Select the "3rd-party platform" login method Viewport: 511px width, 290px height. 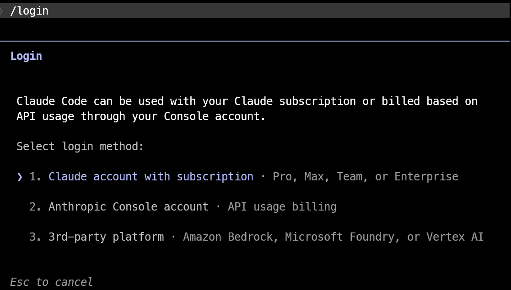[106, 237]
